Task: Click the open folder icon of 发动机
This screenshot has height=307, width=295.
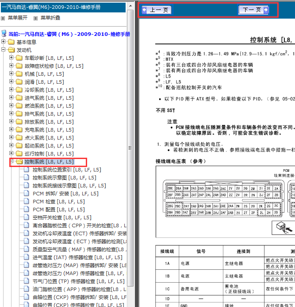Action: pos(11,50)
